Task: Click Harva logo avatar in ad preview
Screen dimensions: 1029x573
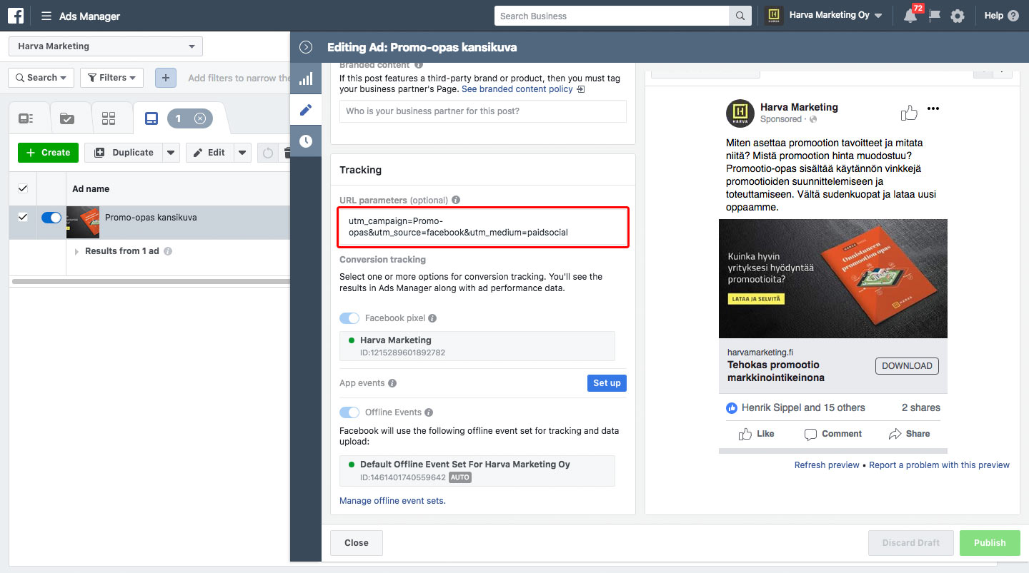Action: [x=740, y=113]
